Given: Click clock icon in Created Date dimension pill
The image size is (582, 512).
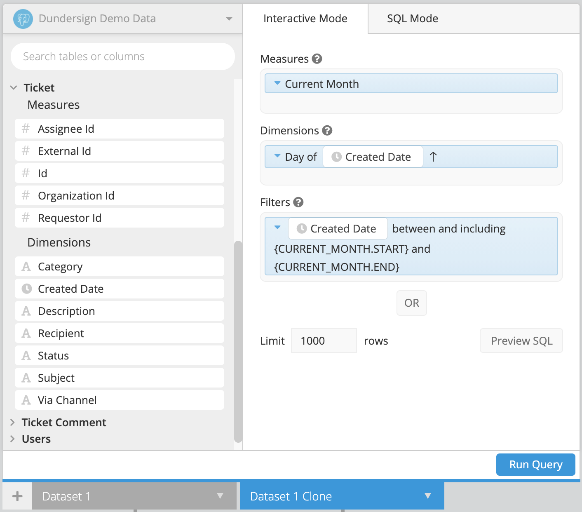Looking at the screenshot, I should tap(336, 157).
